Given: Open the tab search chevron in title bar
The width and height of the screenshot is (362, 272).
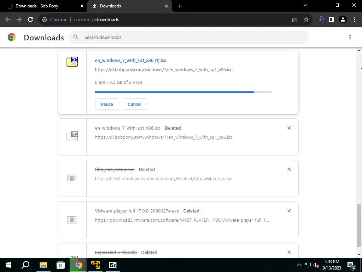Looking at the screenshot, I should tap(305, 5).
